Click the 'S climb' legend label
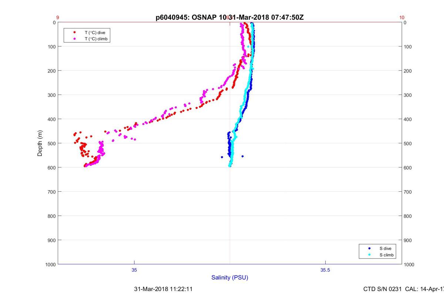Viewport: 444px width, 297px height. (x=386, y=255)
